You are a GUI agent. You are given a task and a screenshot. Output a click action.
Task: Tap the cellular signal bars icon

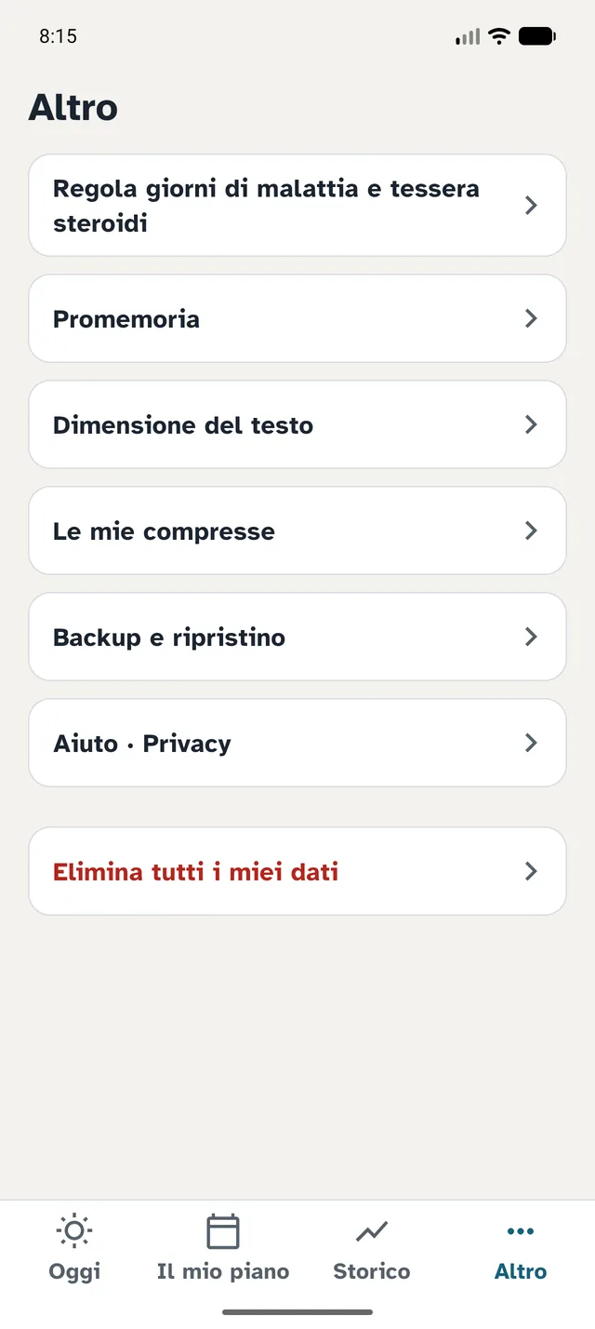[468, 37]
